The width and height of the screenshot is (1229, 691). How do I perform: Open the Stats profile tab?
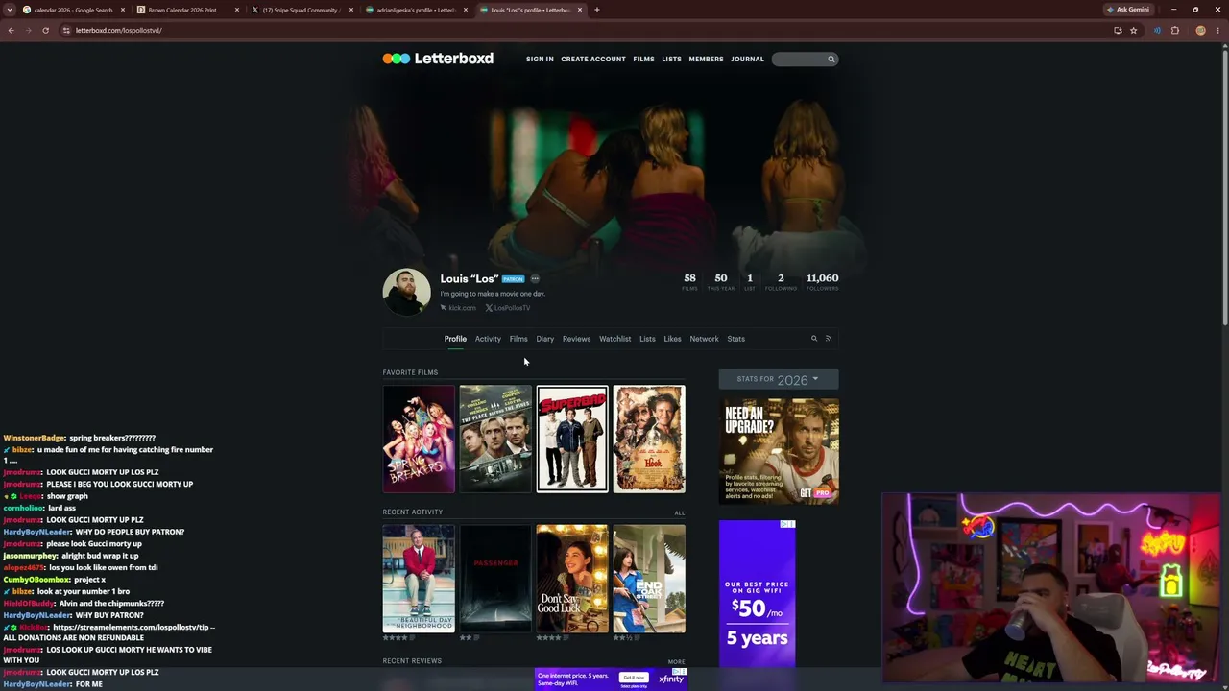point(735,339)
